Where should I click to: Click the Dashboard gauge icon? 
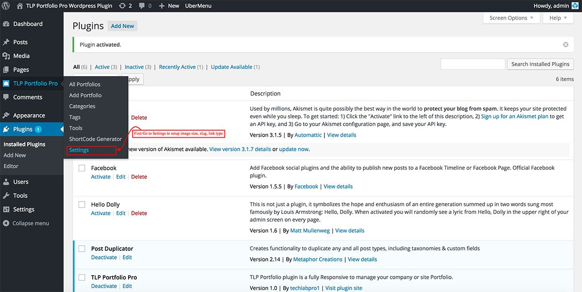(x=6, y=24)
